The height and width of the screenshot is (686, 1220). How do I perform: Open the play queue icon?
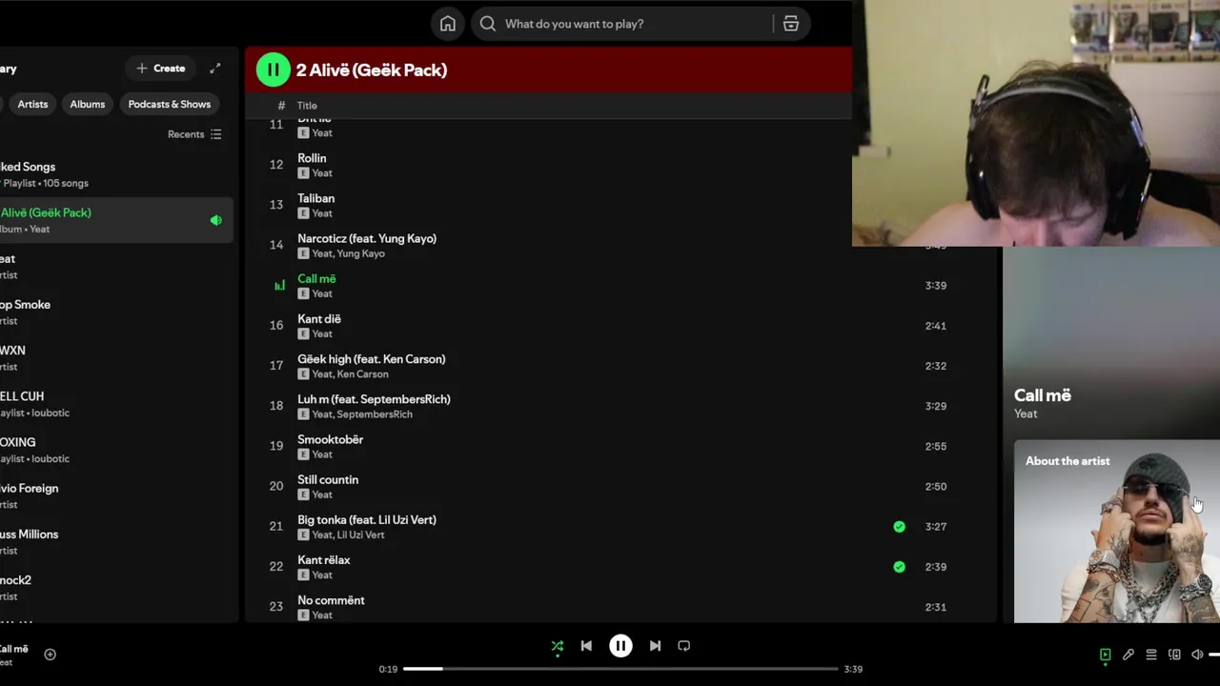pyautogui.click(x=1151, y=655)
